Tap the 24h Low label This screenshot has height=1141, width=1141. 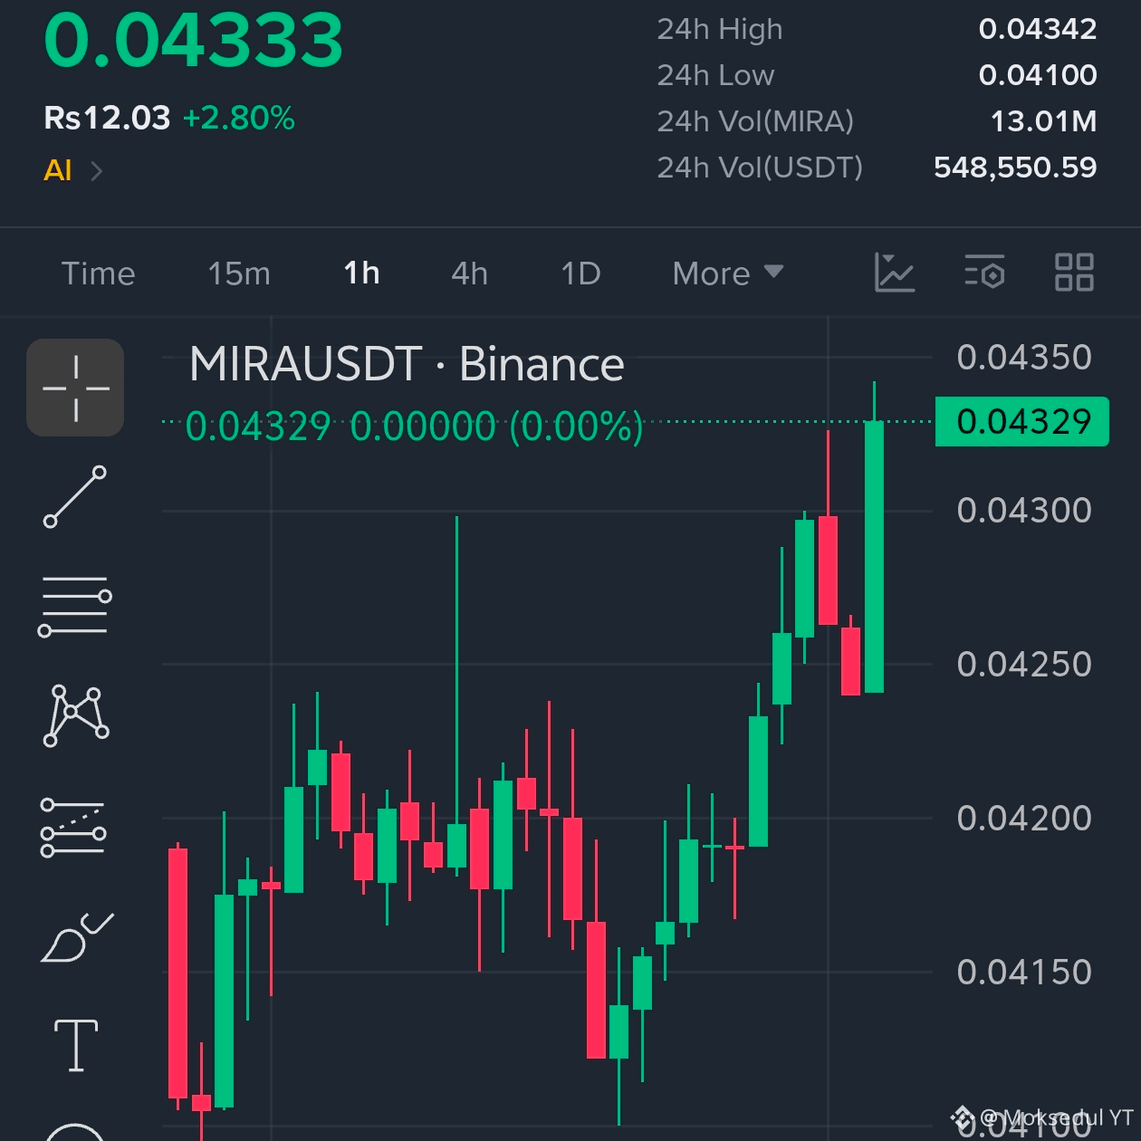tap(715, 75)
